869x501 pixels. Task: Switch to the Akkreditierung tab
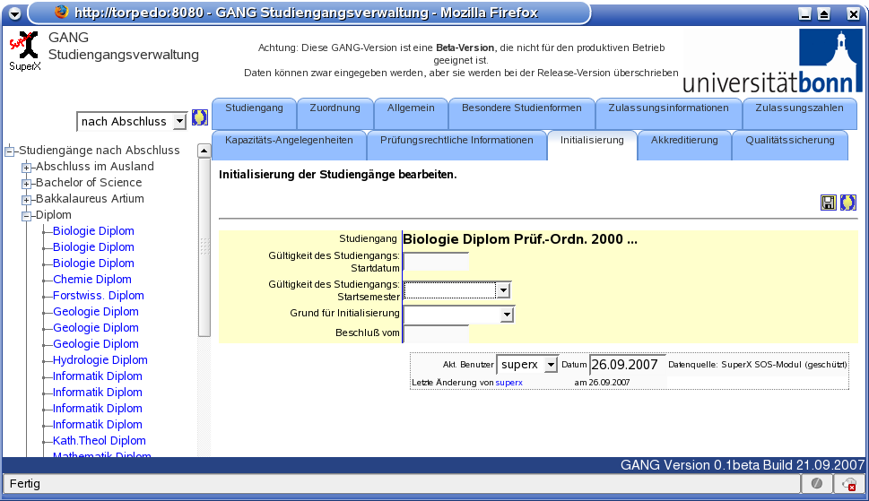(x=684, y=141)
